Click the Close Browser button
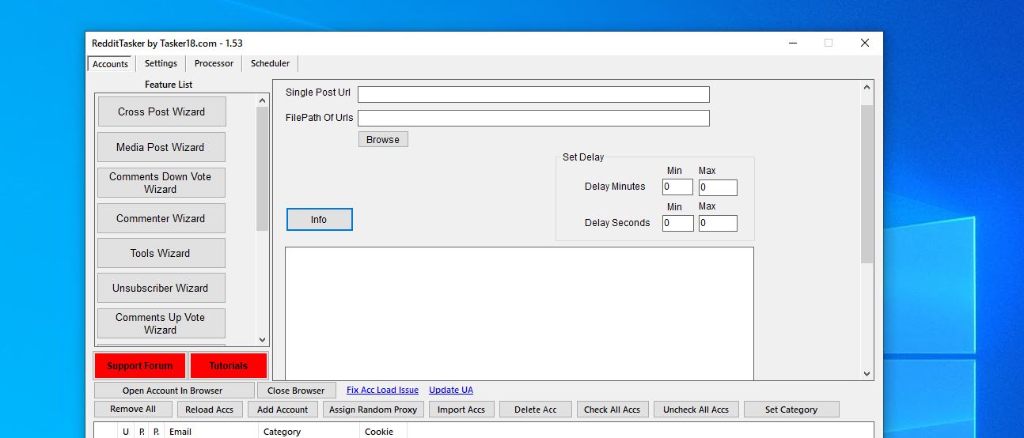The width and height of the screenshot is (1024, 438). [296, 391]
